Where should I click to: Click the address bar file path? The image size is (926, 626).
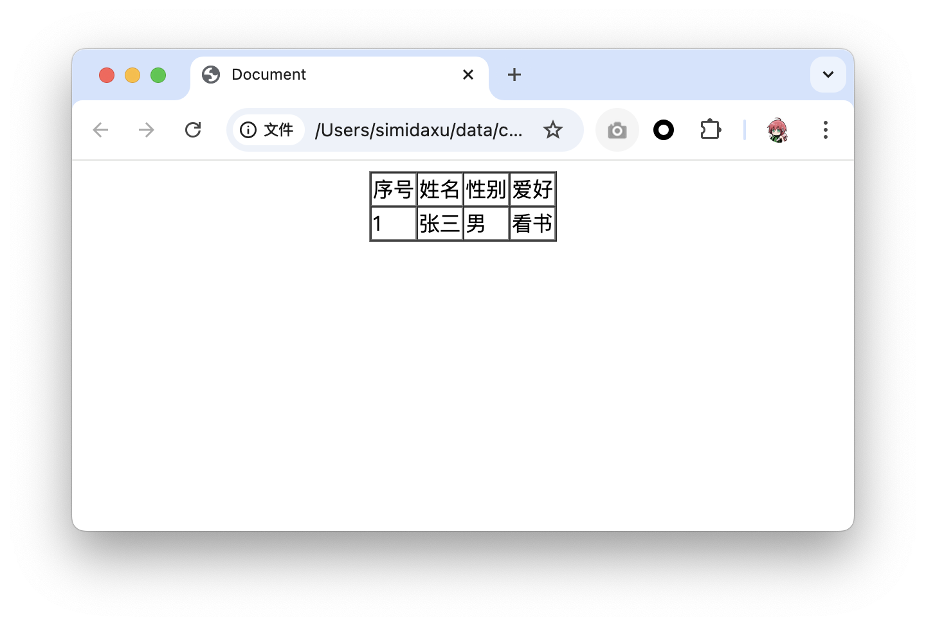[419, 130]
